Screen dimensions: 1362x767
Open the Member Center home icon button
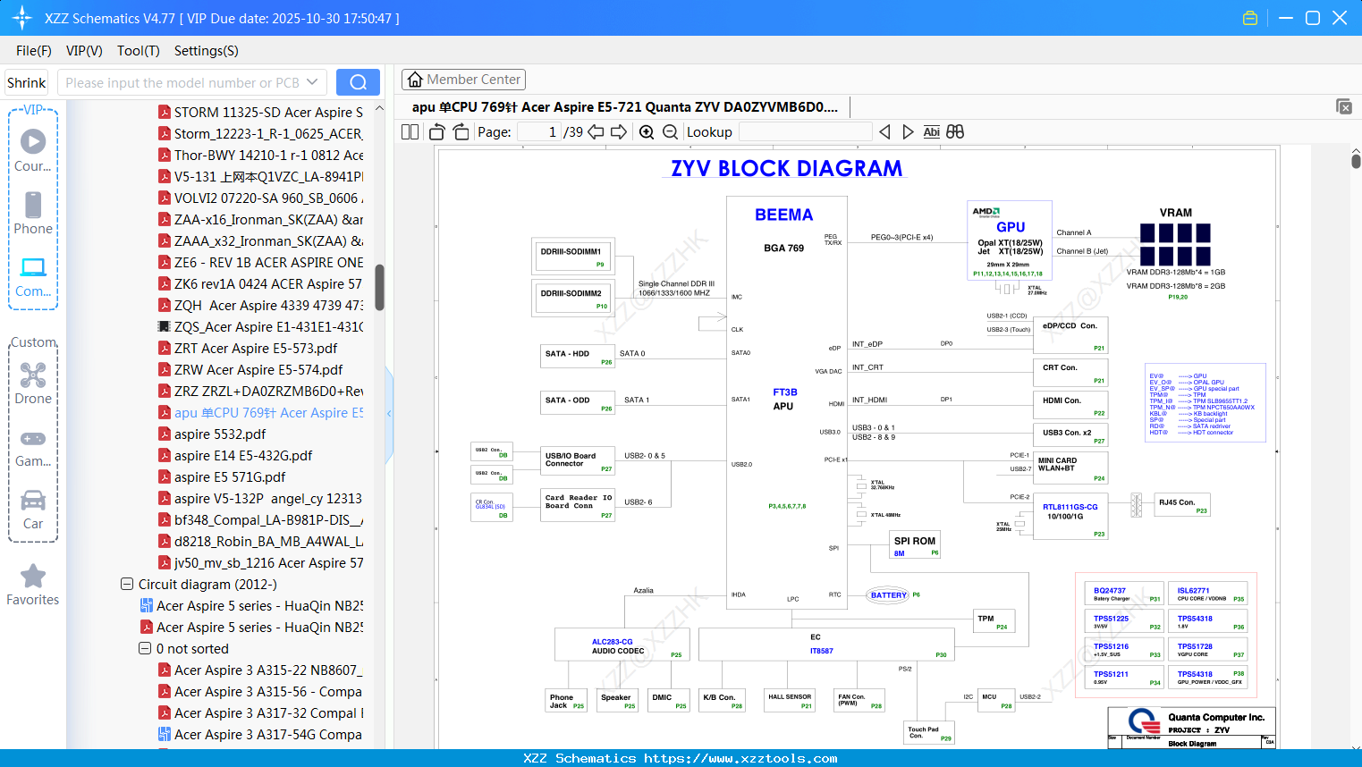tap(463, 80)
